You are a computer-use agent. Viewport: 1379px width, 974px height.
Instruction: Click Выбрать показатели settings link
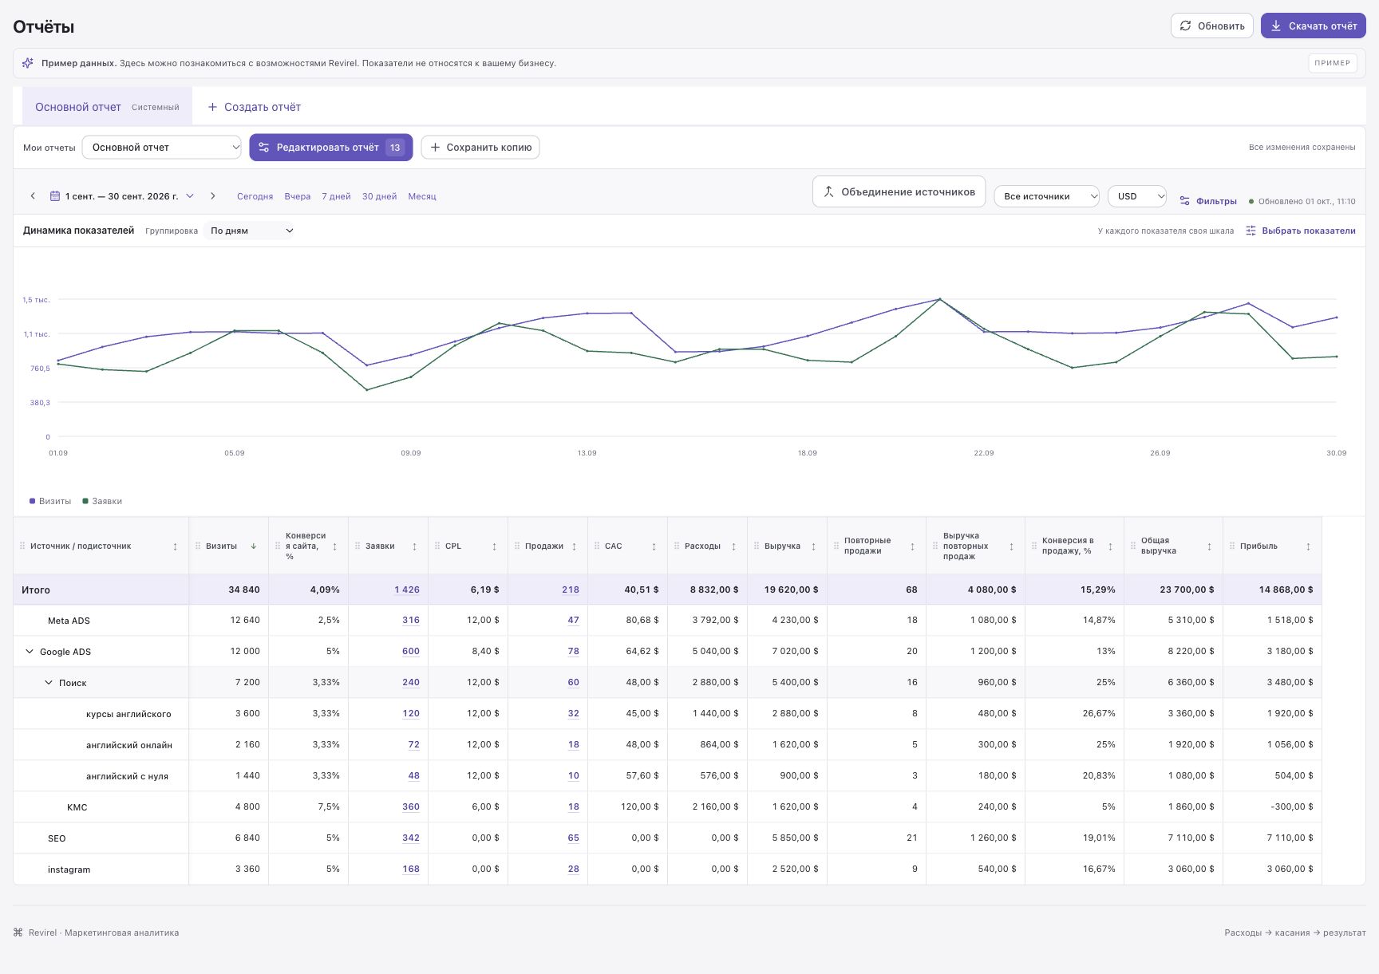coord(1300,231)
